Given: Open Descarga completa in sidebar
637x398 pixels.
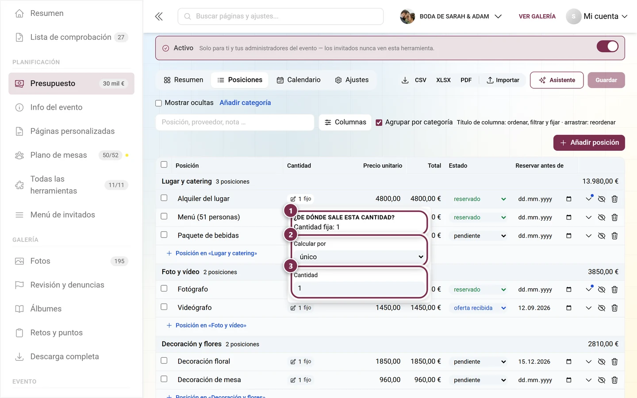Looking at the screenshot, I should click(71, 356).
